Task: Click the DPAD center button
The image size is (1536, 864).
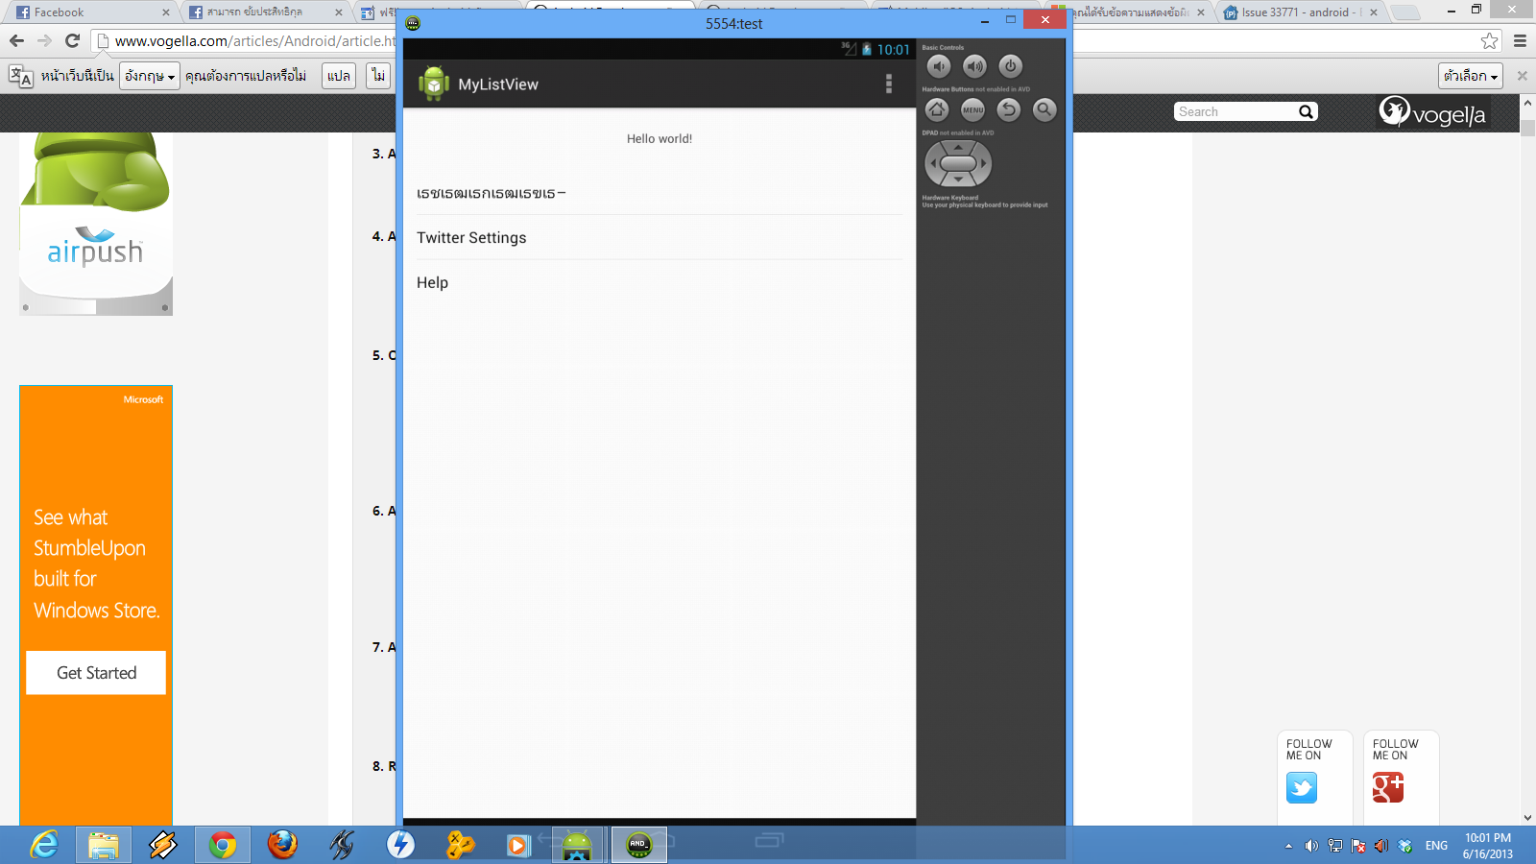Action: [958, 163]
